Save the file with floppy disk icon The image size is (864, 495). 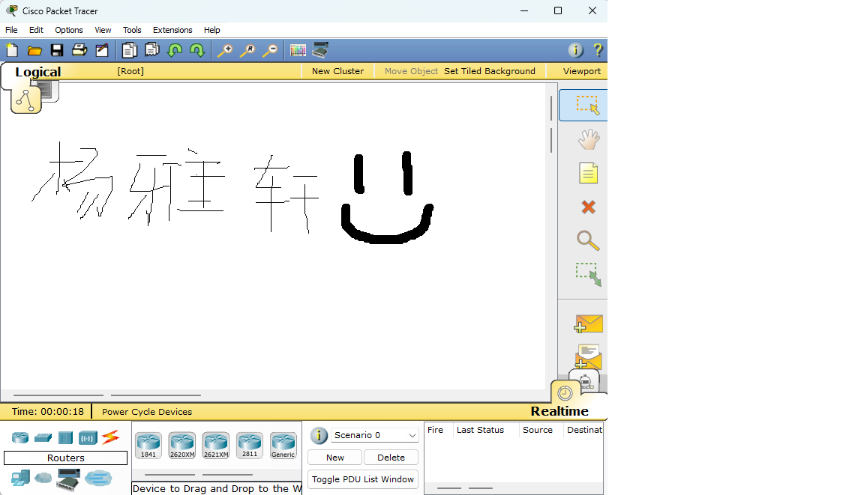pyautogui.click(x=57, y=51)
